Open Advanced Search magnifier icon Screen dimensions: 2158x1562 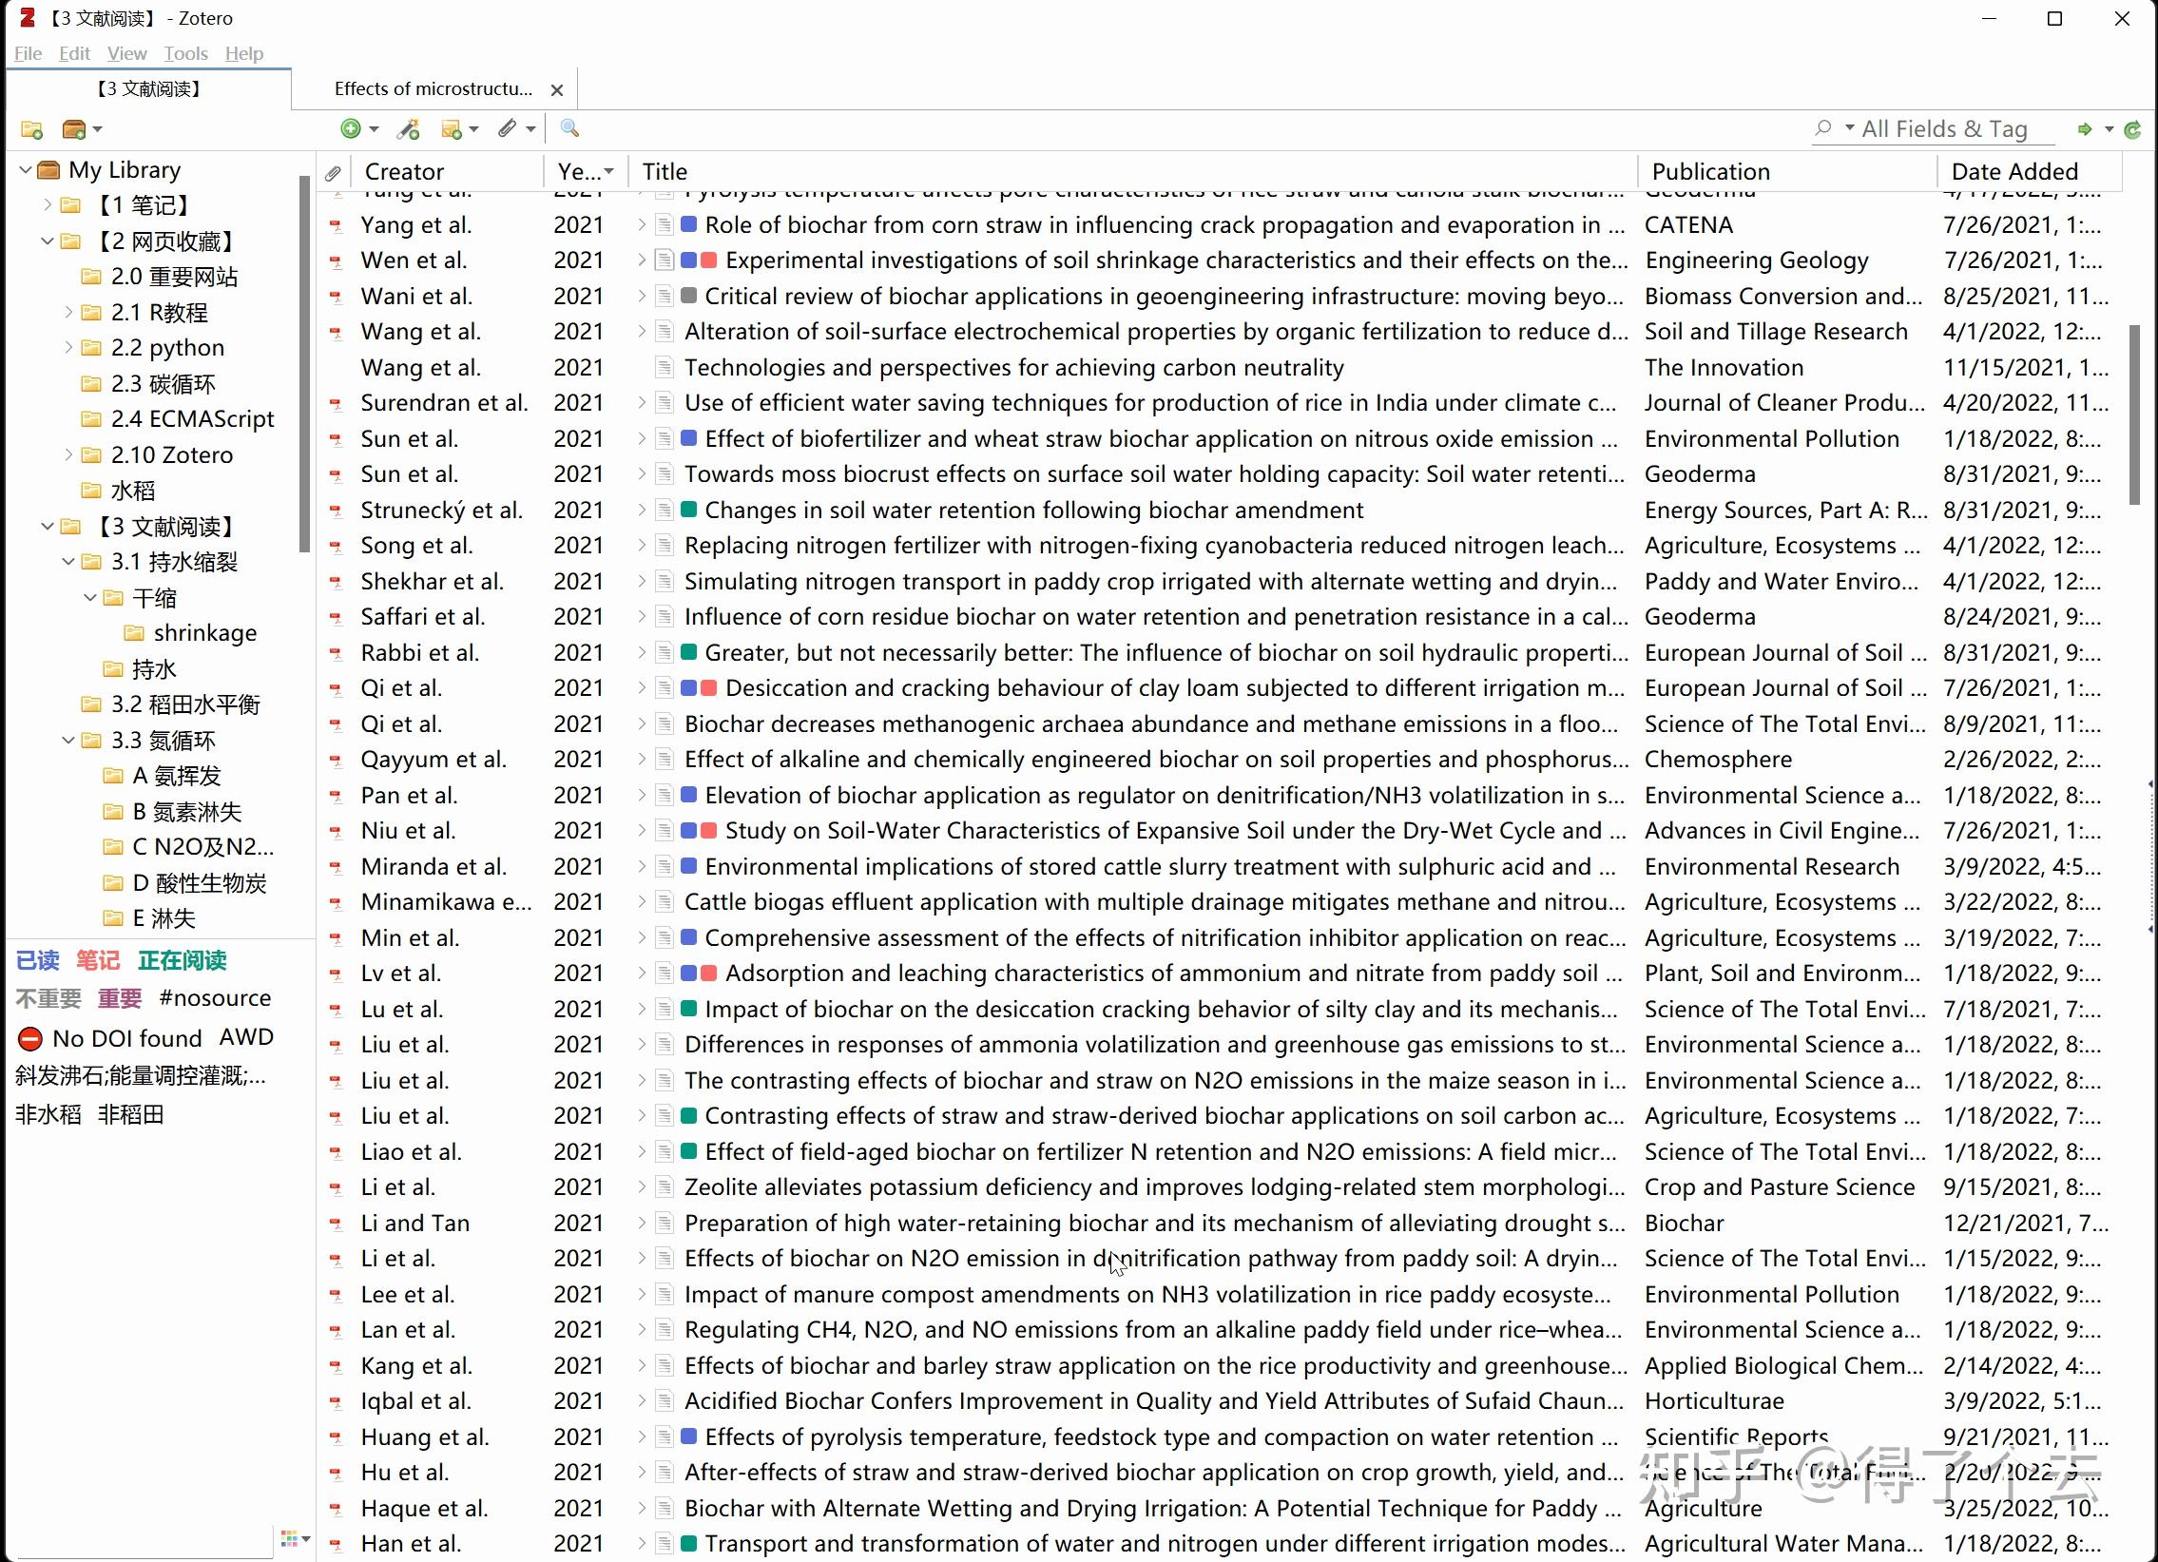(x=569, y=128)
